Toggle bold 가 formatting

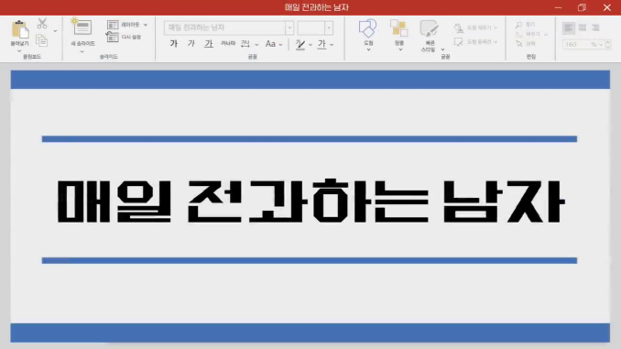tap(173, 44)
